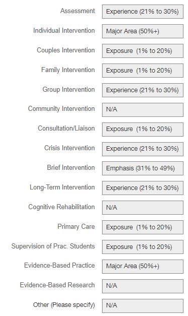The image size is (188, 316).
Task: Click the Brief Intervention Emphasis field
Action: coord(143,168)
